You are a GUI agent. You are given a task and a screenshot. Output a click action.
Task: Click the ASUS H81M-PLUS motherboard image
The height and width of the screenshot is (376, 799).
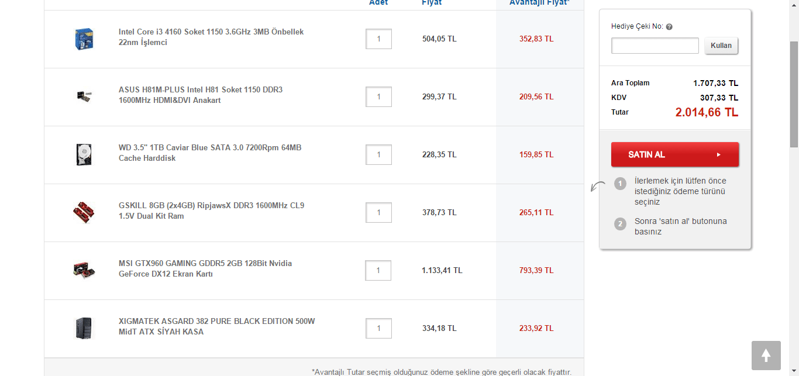(84, 96)
